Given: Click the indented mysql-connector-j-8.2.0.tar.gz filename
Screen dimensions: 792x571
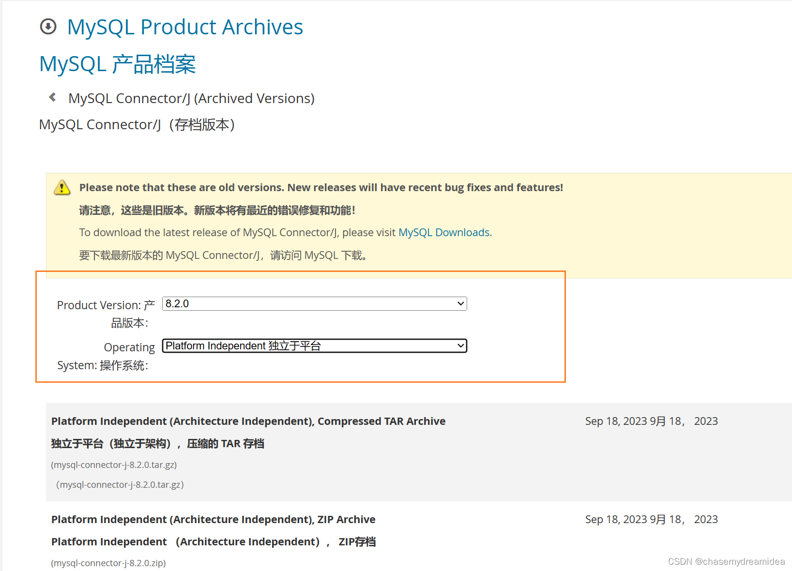Looking at the screenshot, I should [x=120, y=484].
